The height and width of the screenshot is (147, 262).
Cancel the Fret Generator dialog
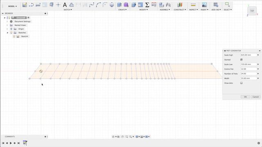click(x=255, y=97)
